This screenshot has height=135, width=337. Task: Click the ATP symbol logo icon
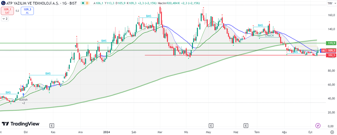(3, 3)
